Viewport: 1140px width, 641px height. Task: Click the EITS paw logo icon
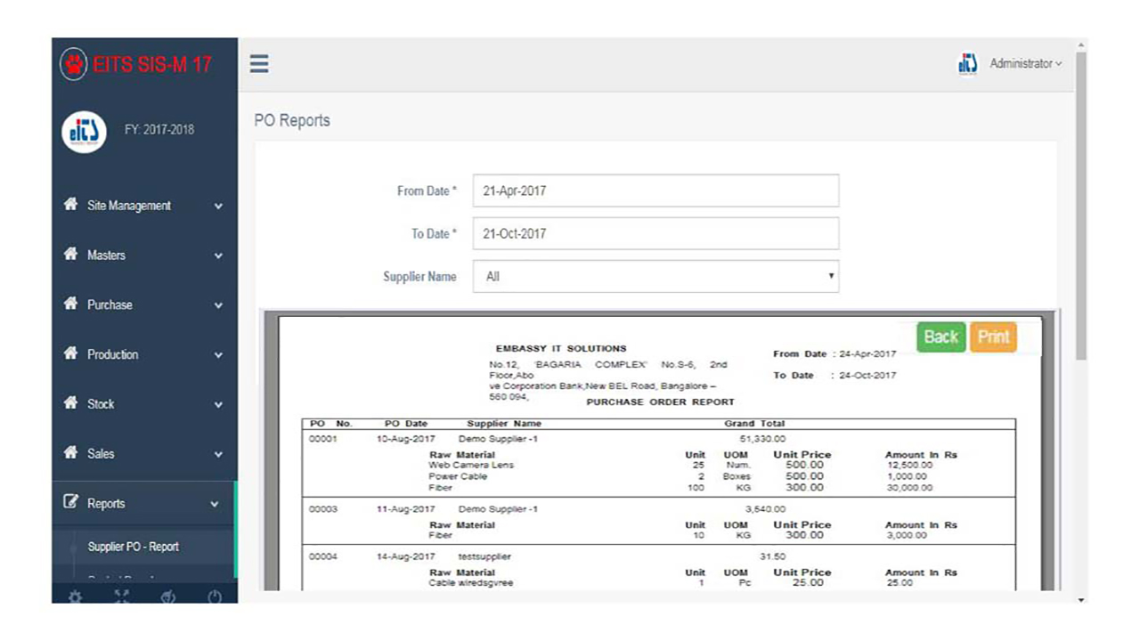pos(74,64)
